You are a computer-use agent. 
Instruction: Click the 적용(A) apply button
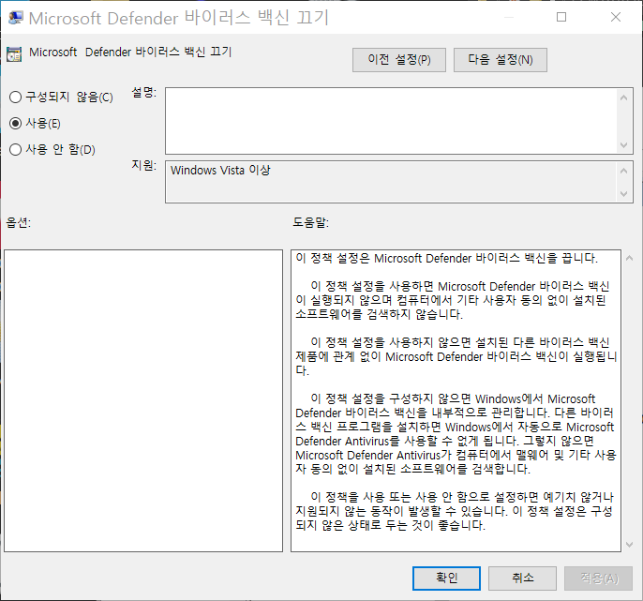click(x=599, y=578)
